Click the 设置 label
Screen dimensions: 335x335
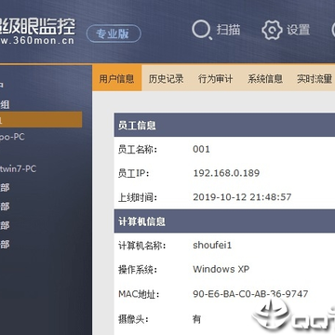point(298,30)
